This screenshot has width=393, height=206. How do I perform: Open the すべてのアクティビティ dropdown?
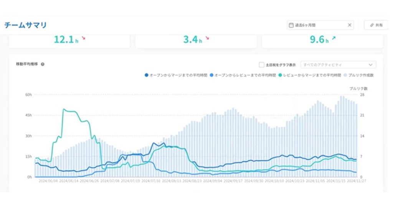(338, 65)
